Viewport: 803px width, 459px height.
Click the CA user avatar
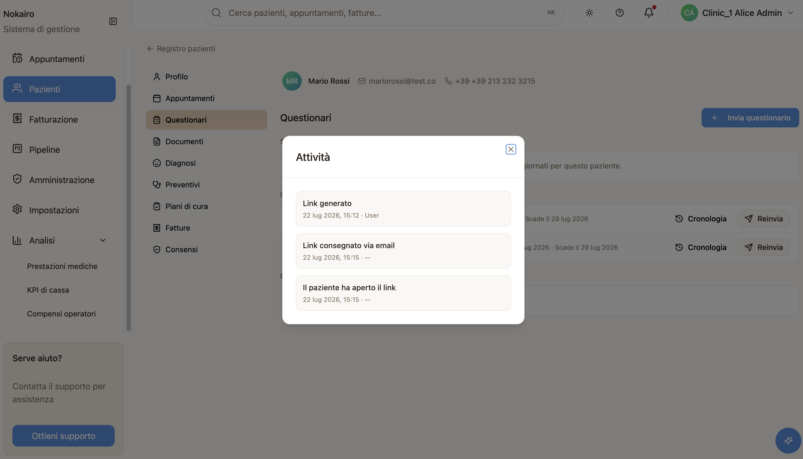click(x=689, y=13)
